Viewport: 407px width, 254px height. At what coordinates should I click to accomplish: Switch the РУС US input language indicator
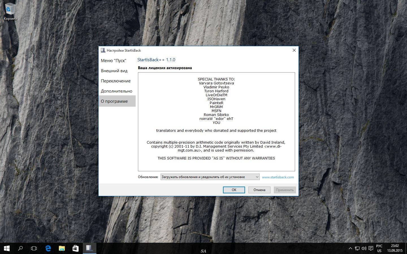[x=379, y=248]
